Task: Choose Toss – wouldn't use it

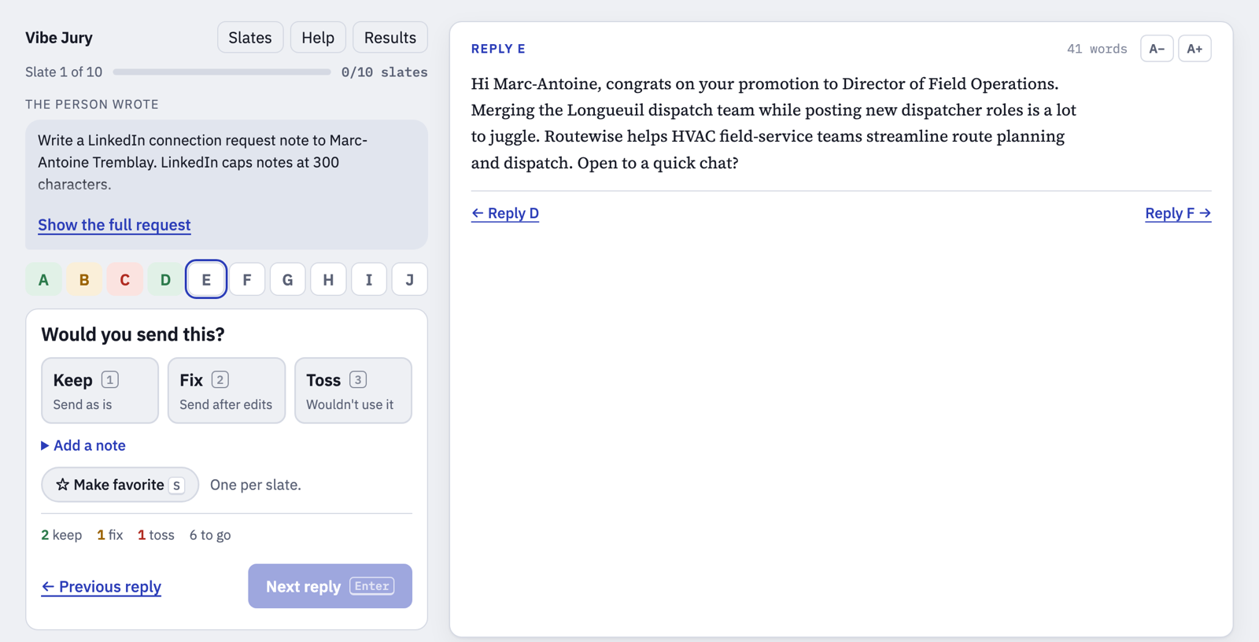Action: click(353, 390)
